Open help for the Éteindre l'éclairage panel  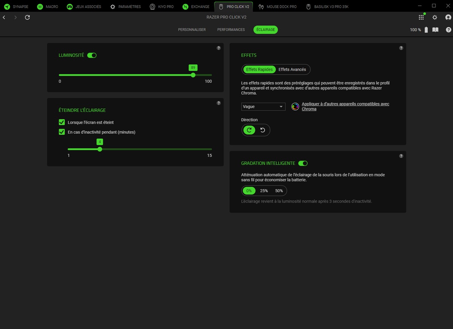(x=219, y=103)
